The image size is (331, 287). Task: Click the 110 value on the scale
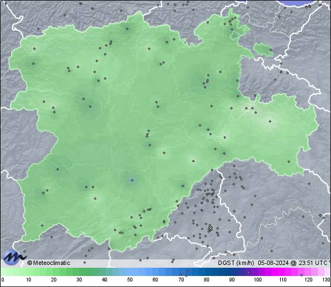(x=283, y=280)
